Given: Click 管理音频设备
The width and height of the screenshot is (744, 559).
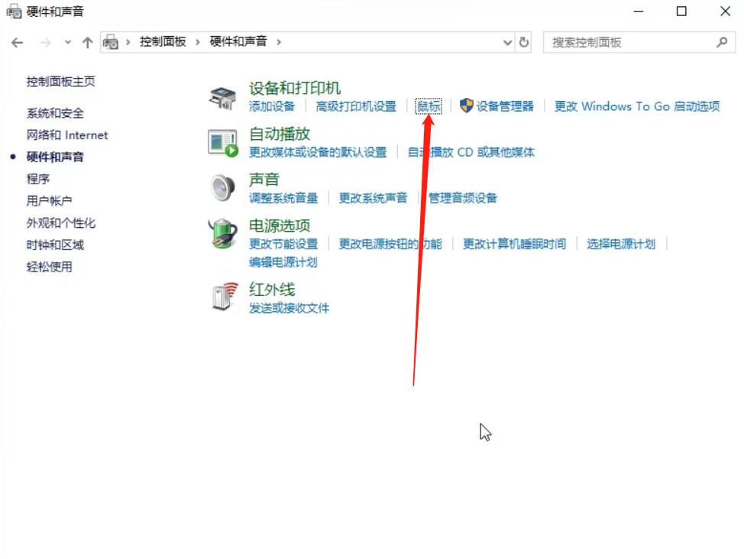Looking at the screenshot, I should tap(463, 198).
